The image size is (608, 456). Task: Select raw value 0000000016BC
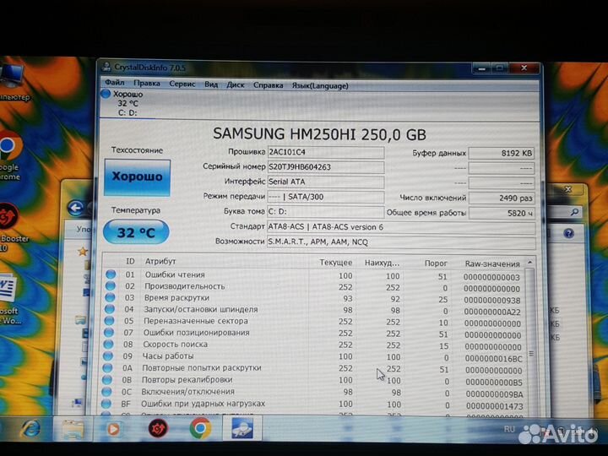494,359
